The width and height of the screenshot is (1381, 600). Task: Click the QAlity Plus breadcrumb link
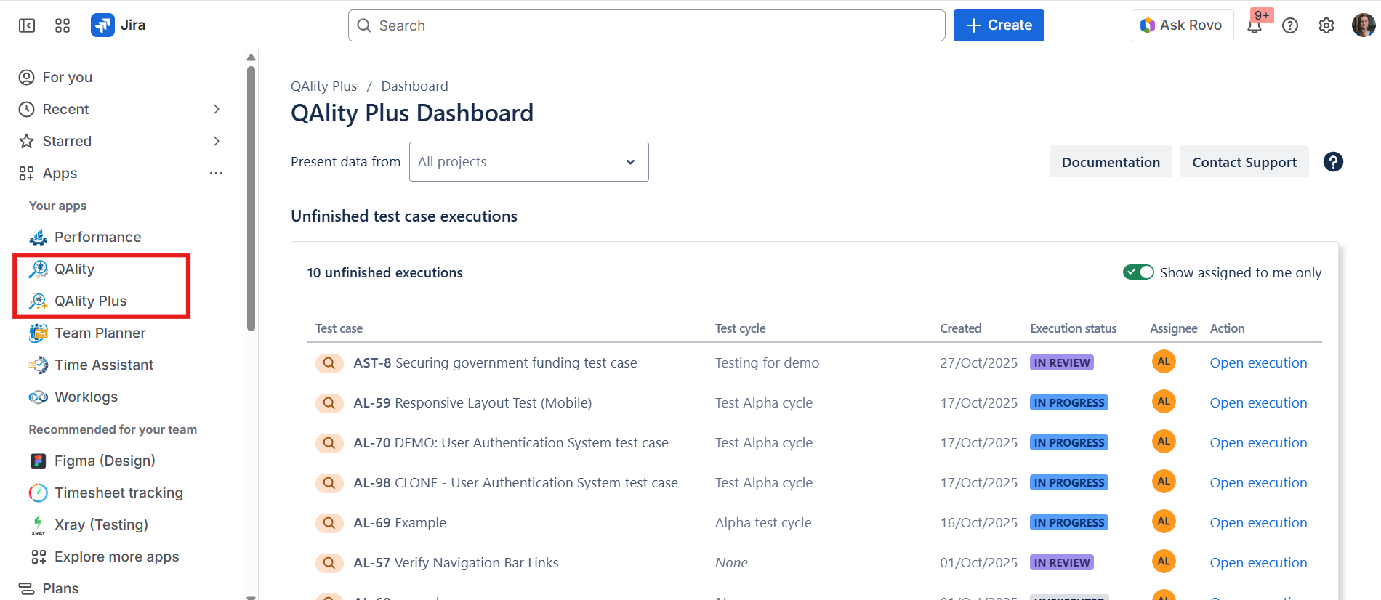(323, 86)
